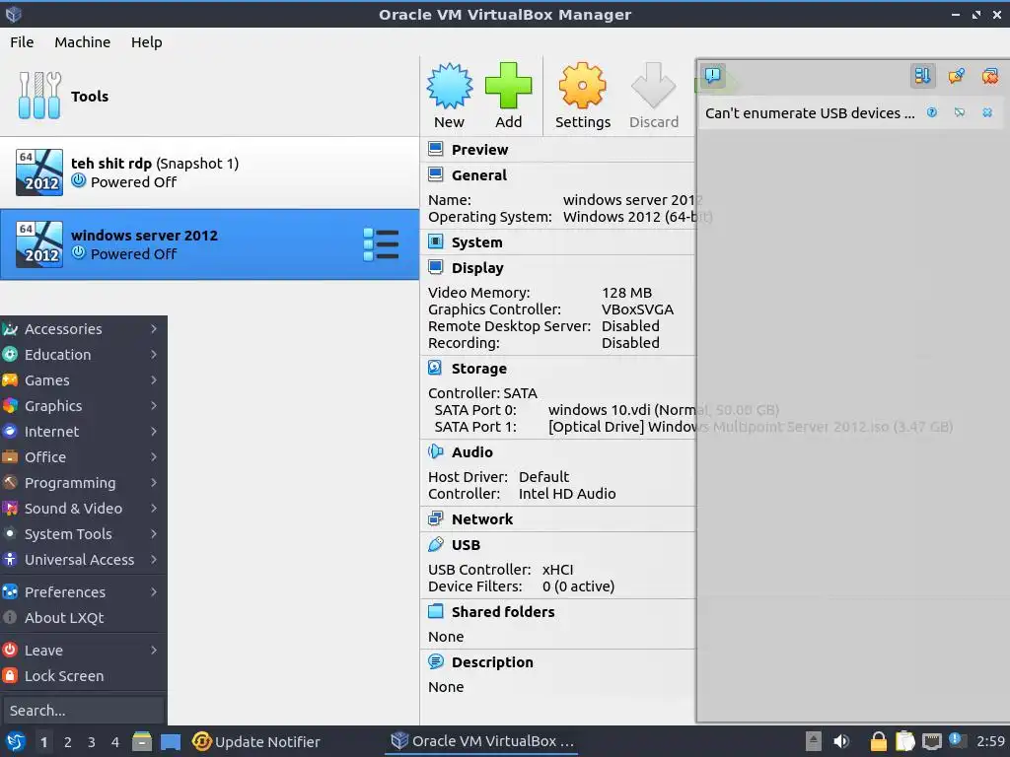The width and height of the screenshot is (1010, 757).
Task: Open the Help menu
Action: tap(146, 41)
